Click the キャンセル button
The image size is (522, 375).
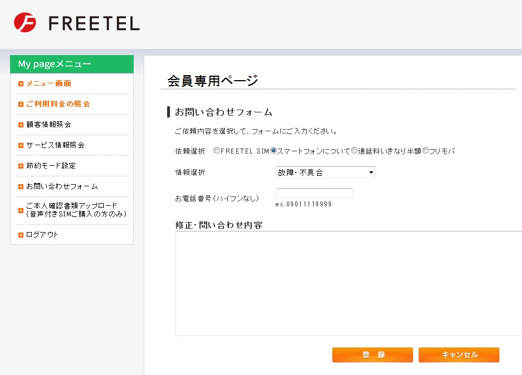click(x=458, y=355)
